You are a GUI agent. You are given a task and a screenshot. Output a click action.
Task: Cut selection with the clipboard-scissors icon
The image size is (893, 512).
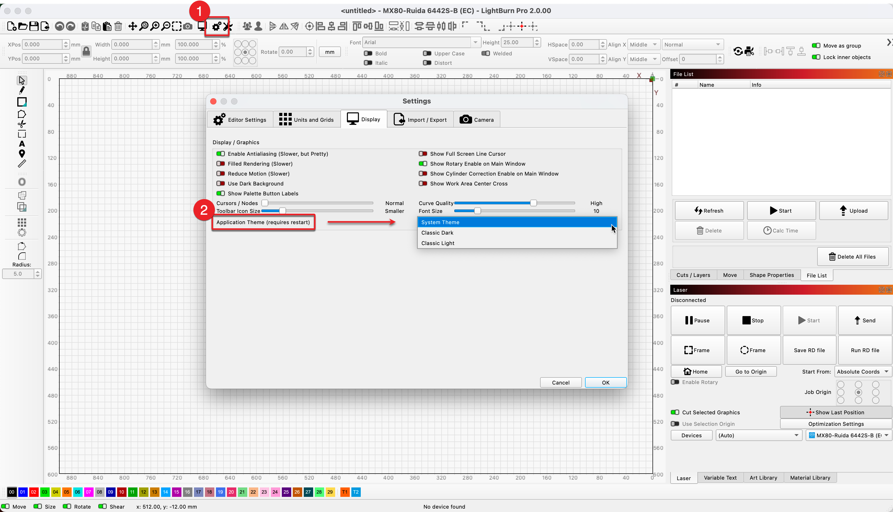[x=85, y=26]
